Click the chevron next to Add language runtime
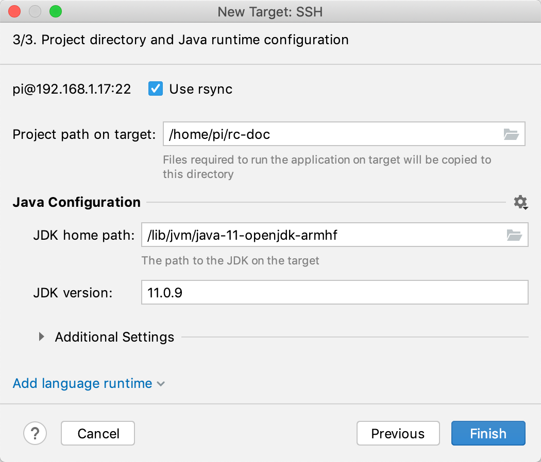 pos(160,384)
